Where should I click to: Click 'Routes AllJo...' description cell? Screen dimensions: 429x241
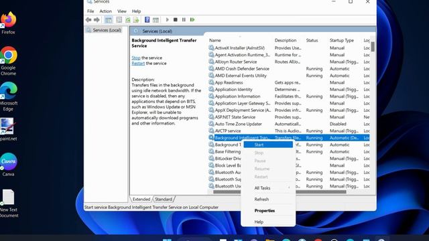click(288, 62)
